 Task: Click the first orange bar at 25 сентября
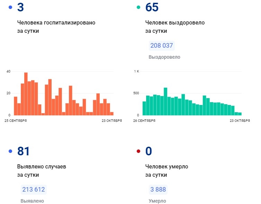16,106
